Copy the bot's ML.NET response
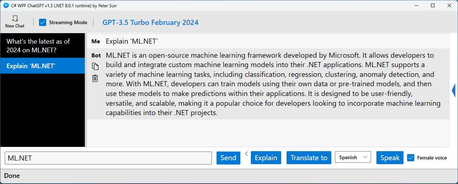 [95, 66]
